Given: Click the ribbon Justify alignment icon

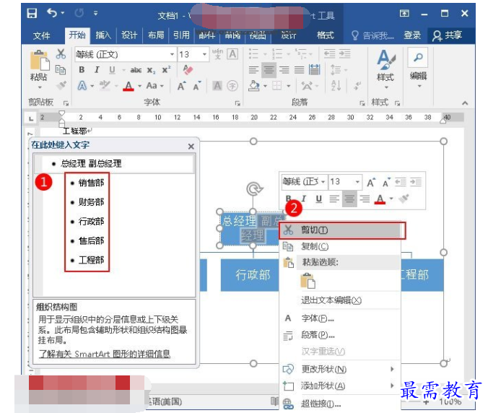Looking at the screenshot, I should tap(299, 70).
